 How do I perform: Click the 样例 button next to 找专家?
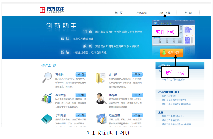pyautogui.click(x=137, y=95)
